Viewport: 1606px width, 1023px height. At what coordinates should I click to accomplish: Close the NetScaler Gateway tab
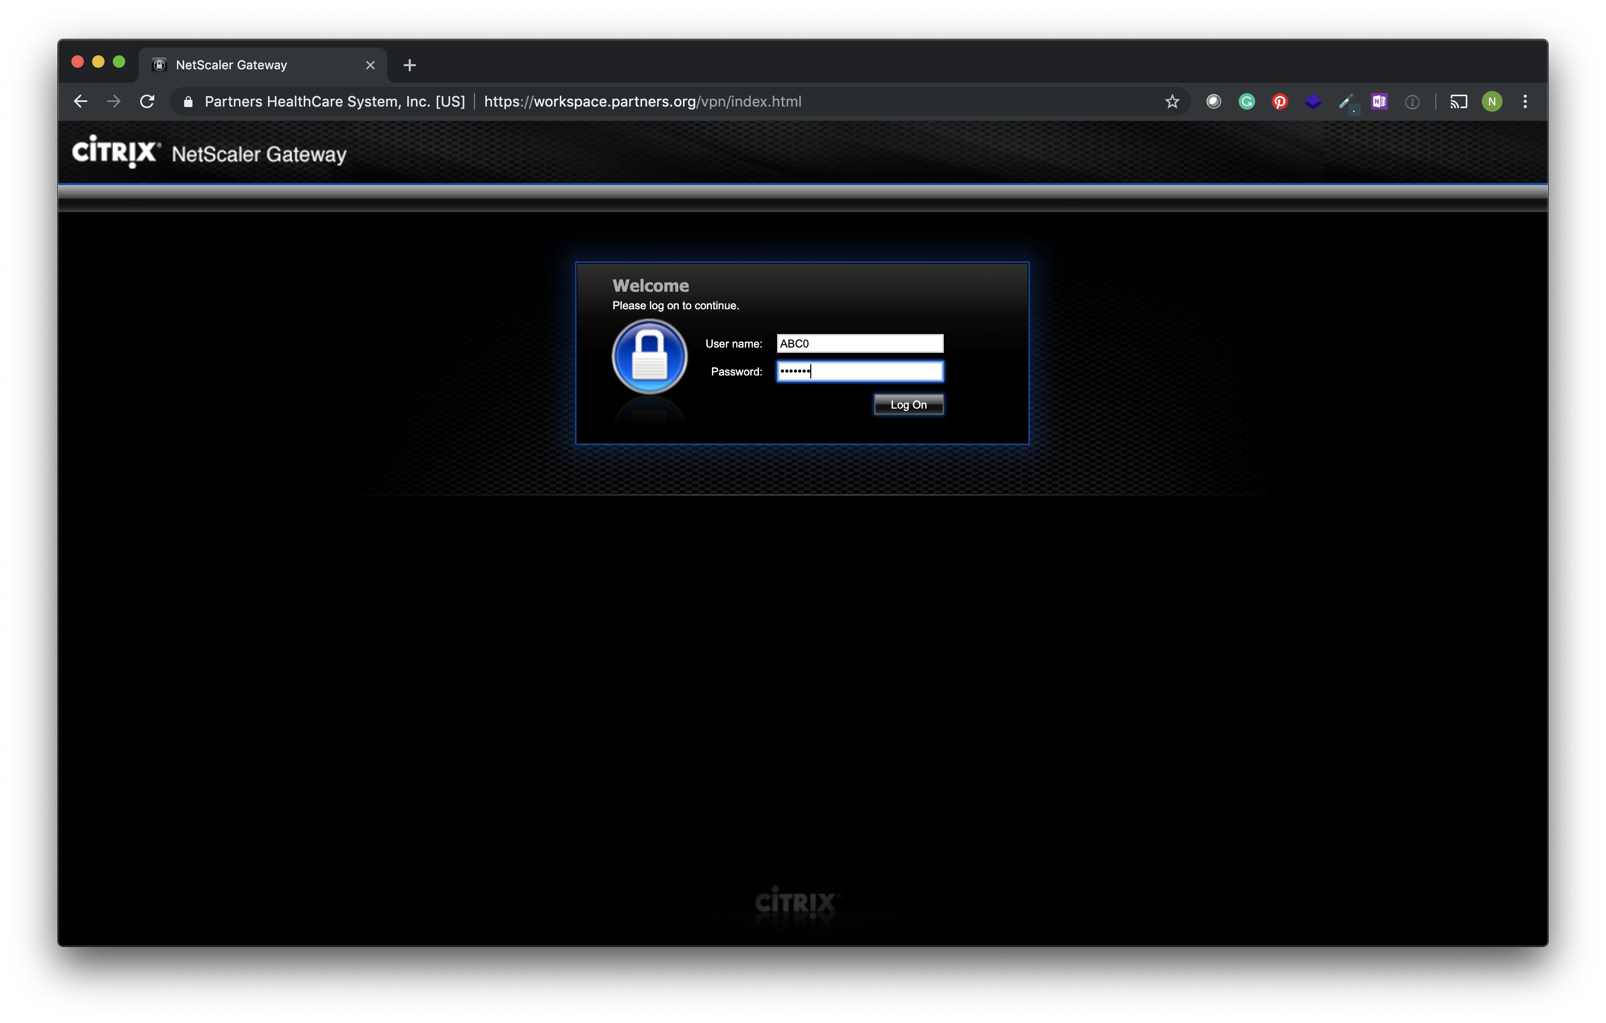click(370, 65)
